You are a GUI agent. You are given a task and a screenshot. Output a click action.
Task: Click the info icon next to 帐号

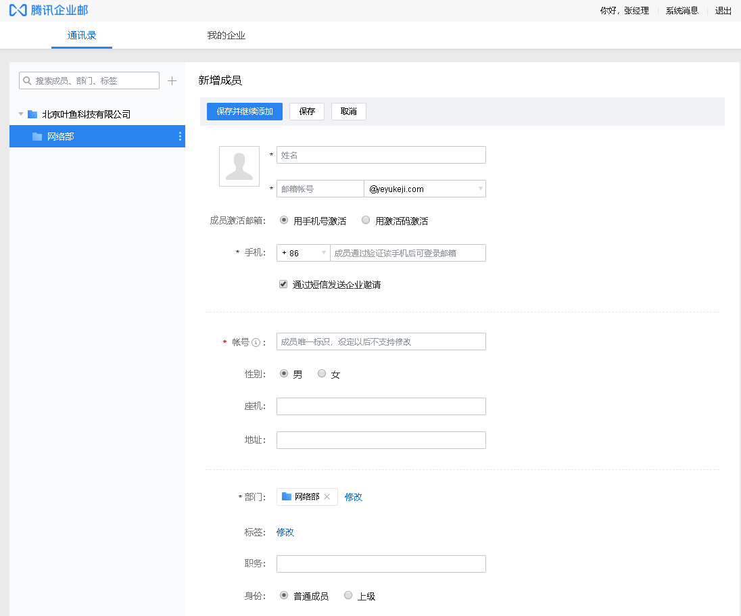click(x=255, y=341)
